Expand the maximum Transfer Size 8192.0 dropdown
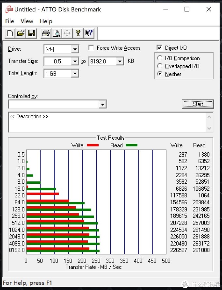 point(120,61)
